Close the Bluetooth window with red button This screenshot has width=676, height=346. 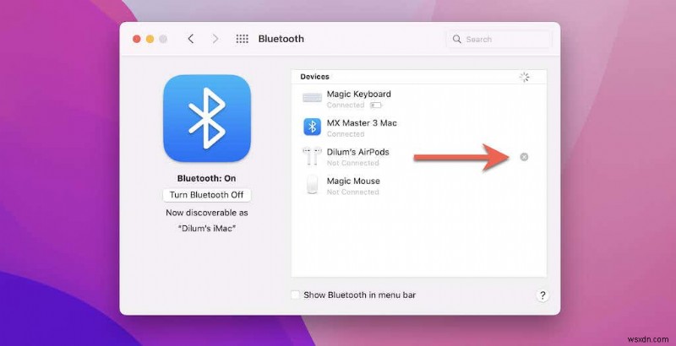[x=137, y=39]
